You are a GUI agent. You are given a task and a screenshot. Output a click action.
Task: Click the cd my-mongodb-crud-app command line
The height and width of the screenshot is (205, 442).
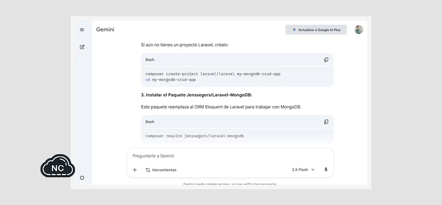[171, 80]
